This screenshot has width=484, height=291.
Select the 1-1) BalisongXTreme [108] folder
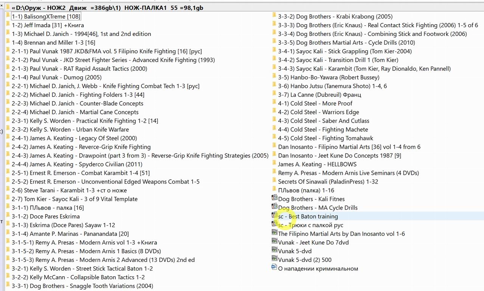pyautogui.click(x=46, y=17)
